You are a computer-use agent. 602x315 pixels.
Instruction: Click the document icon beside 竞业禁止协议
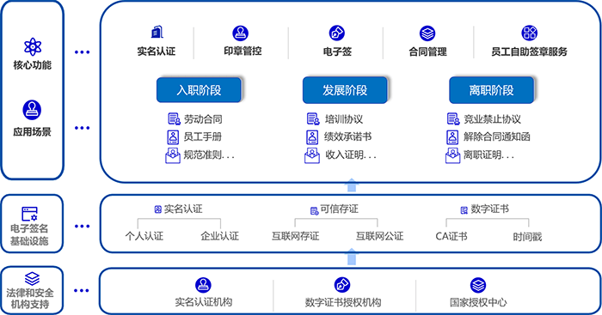453,118
